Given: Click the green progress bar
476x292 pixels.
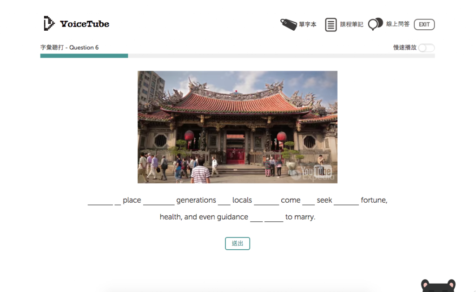Looking at the screenshot, I should click(84, 55).
